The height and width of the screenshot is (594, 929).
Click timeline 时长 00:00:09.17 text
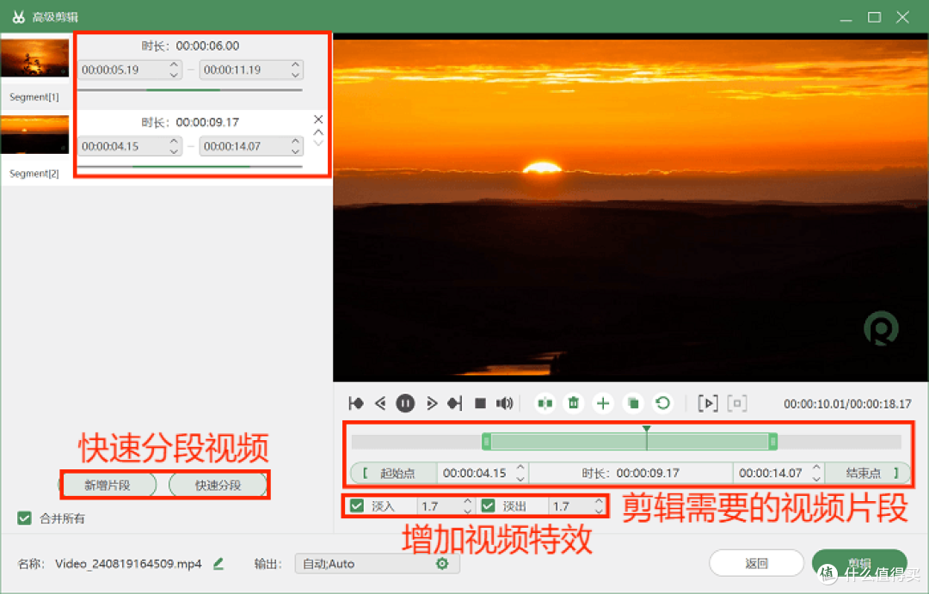[631, 473]
